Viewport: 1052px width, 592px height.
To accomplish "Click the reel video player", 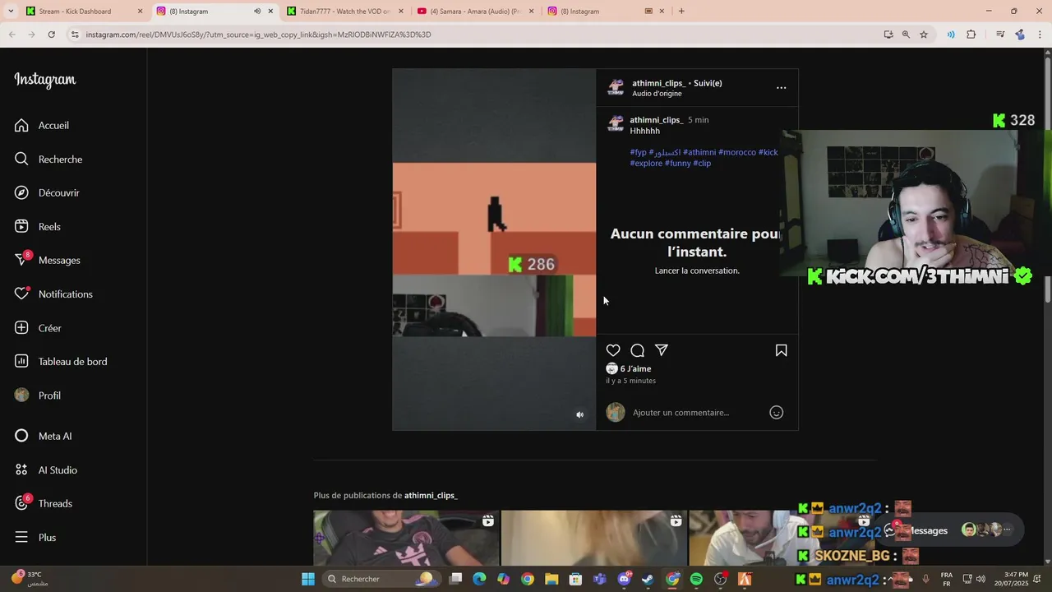I will click(494, 249).
